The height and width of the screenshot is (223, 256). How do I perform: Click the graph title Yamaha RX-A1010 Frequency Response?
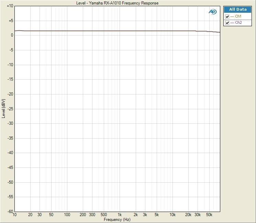click(117, 3)
